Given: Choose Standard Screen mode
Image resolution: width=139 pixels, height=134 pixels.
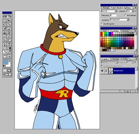Looking at the screenshot, I should 4,74.
